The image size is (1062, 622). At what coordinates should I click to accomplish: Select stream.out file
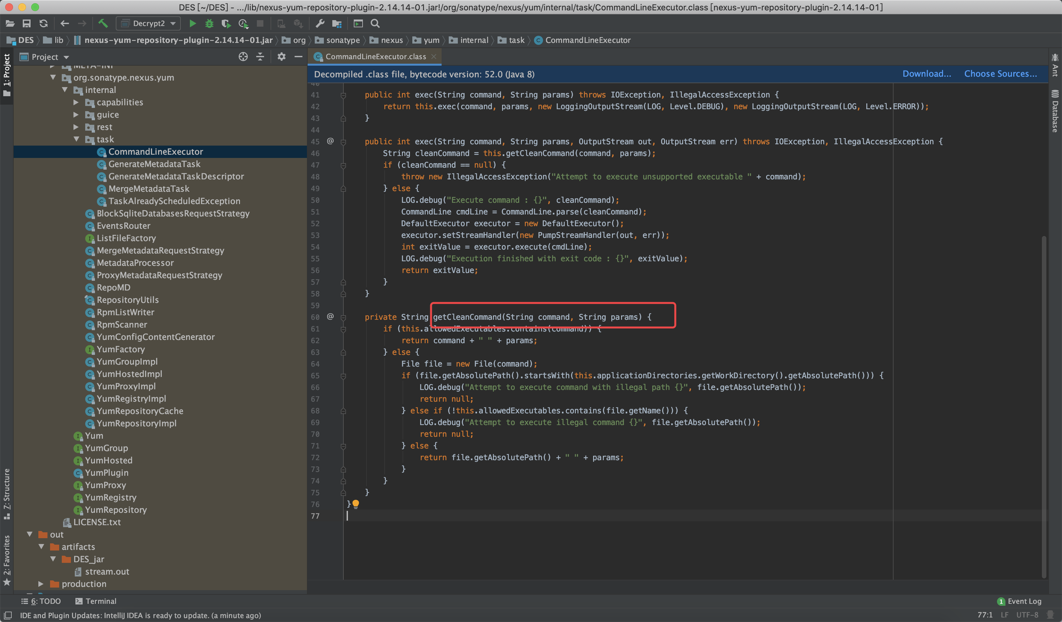coord(107,571)
